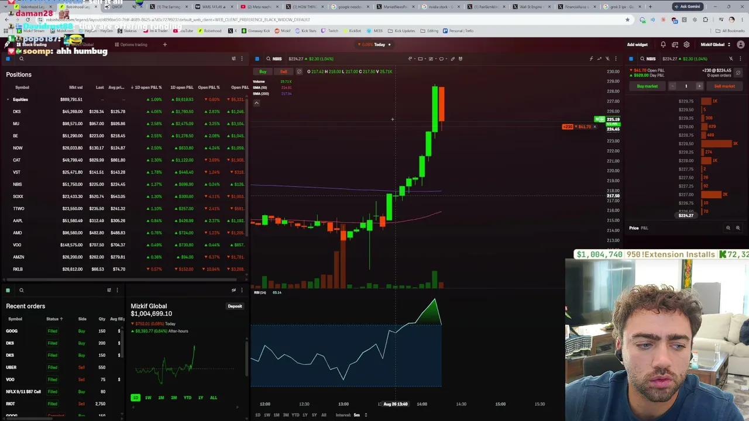Viewport: 749px width, 421px height.
Task: Open the Recent orders three-dot menu
Action: click(117, 290)
